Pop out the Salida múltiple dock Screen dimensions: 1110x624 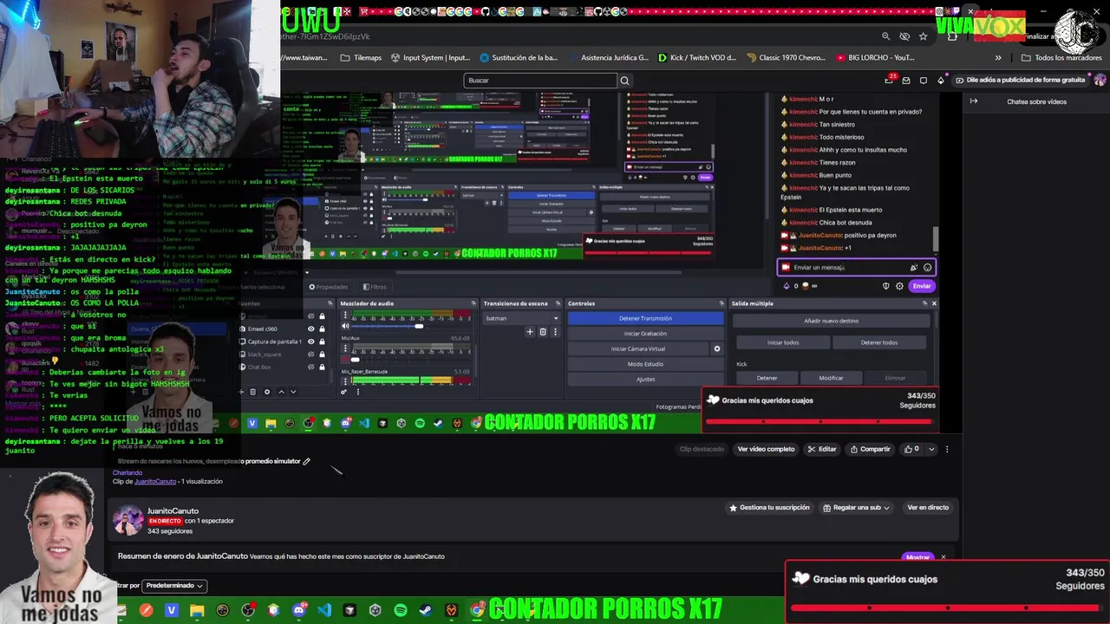pyautogui.click(x=924, y=303)
